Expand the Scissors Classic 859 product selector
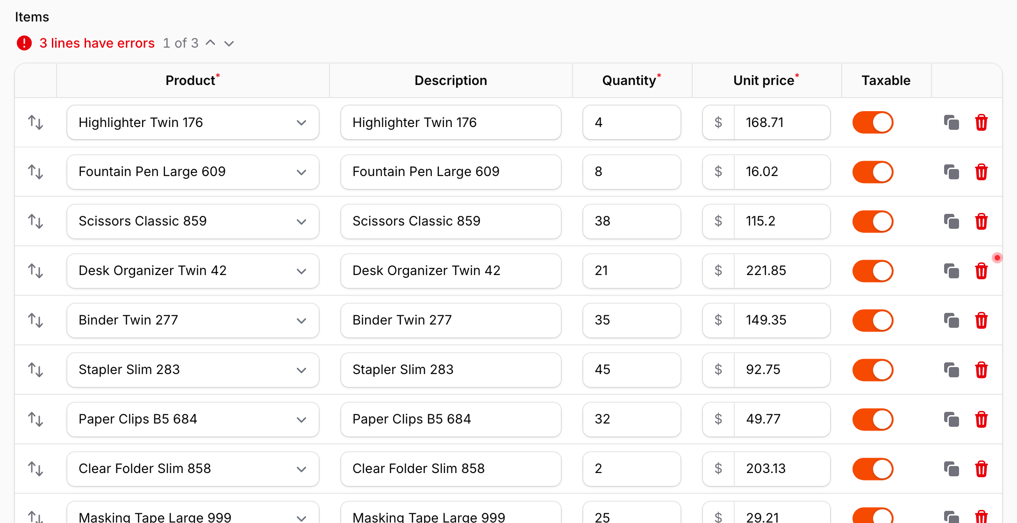This screenshot has width=1017, height=523. point(193,221)
